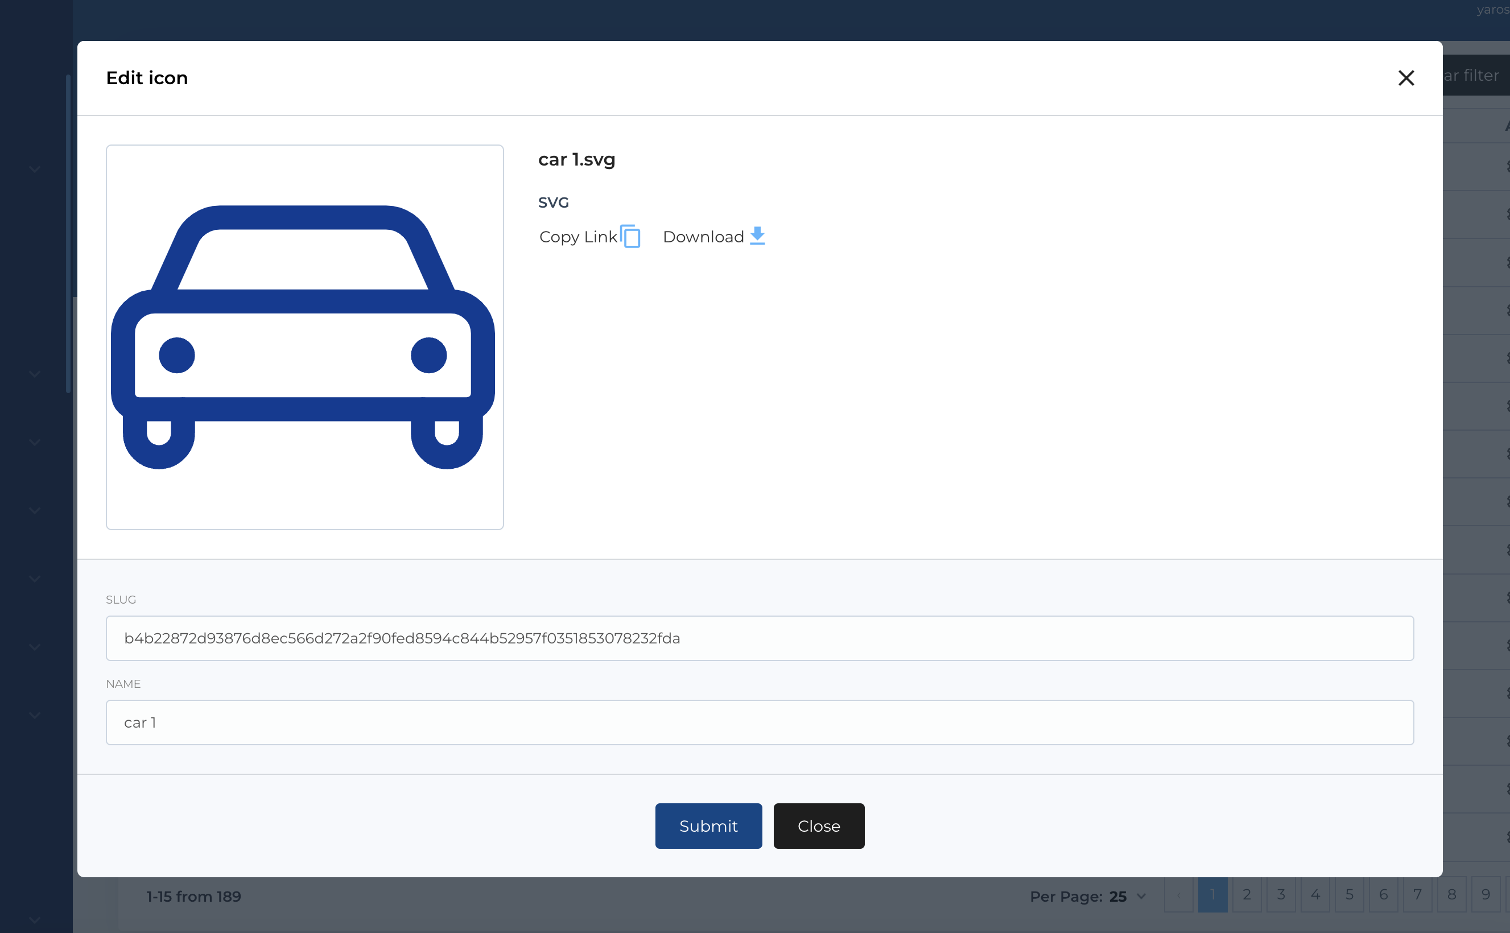Click the clear filter button behind dialog
The image size is (1510, 933).
click(x=1475, y=75)
